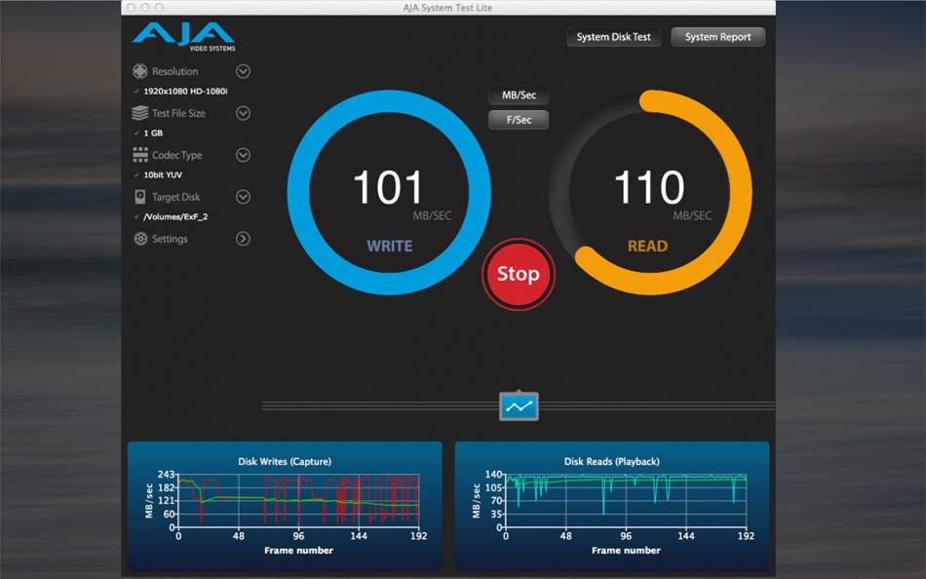Click the READ gauge label
Viewport: 926px width, 579px height.
[647, 246]
